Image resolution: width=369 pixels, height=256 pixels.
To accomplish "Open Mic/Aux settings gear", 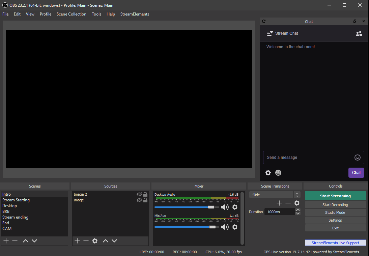I will pyautogui.click(x=235, y=227).
